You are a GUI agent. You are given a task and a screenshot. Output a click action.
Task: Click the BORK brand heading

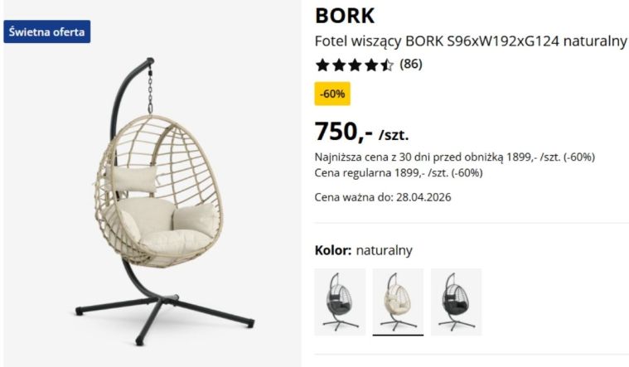click(x=345, y=16)
